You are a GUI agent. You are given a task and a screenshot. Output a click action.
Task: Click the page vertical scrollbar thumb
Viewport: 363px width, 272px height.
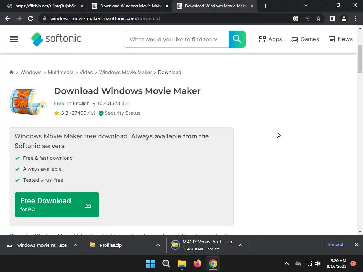pos(360,59)
